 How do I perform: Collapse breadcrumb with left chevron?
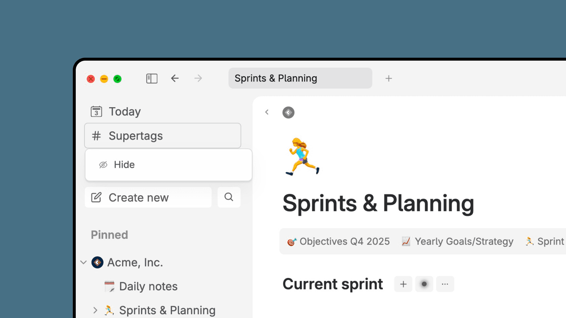pyautogui.click(x=267, y=112)
